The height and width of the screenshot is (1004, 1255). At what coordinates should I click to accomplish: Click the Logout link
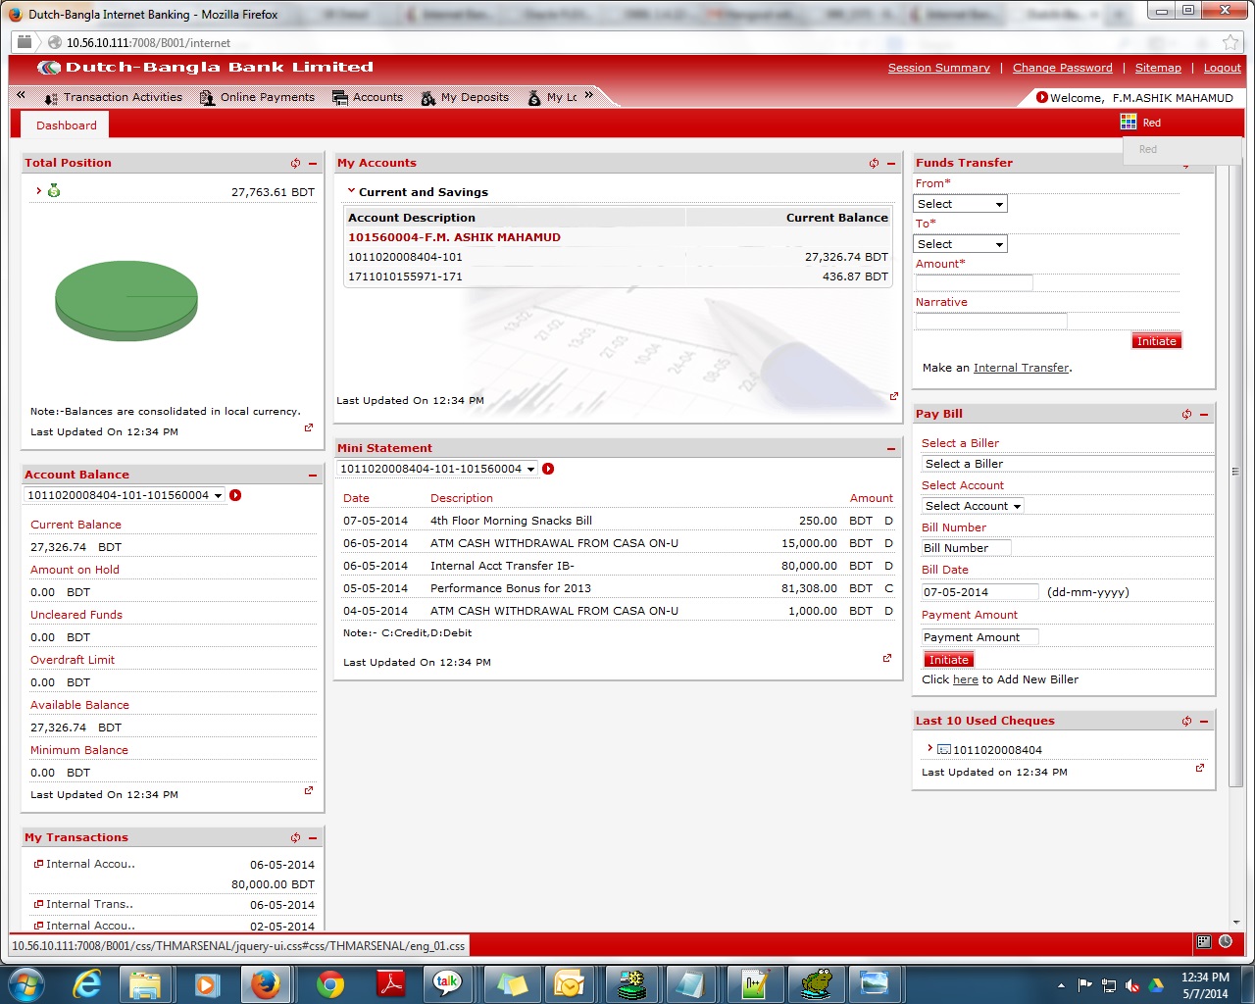[x=1222, y=68]
